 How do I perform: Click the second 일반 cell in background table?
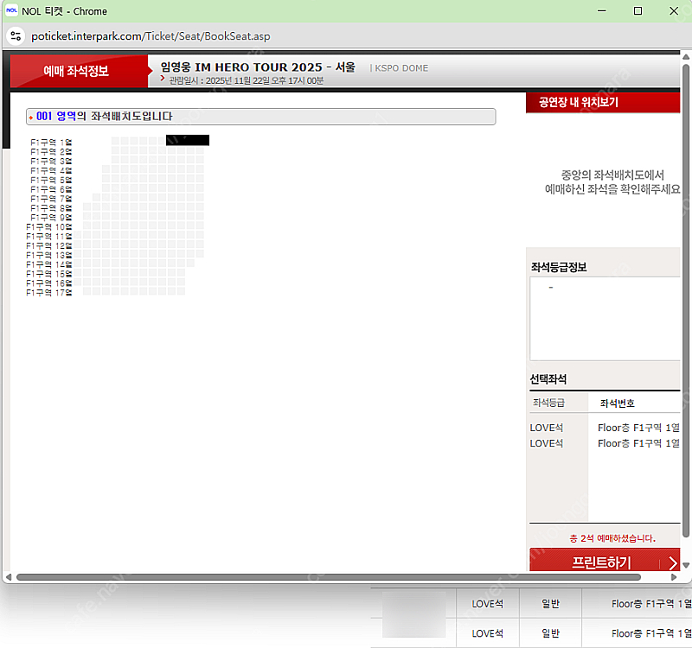[x=550, y=633]
